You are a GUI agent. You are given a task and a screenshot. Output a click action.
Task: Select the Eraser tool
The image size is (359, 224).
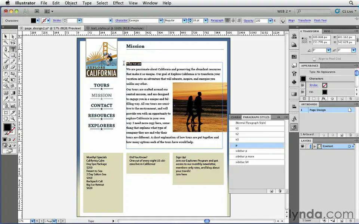coord(13,67)
